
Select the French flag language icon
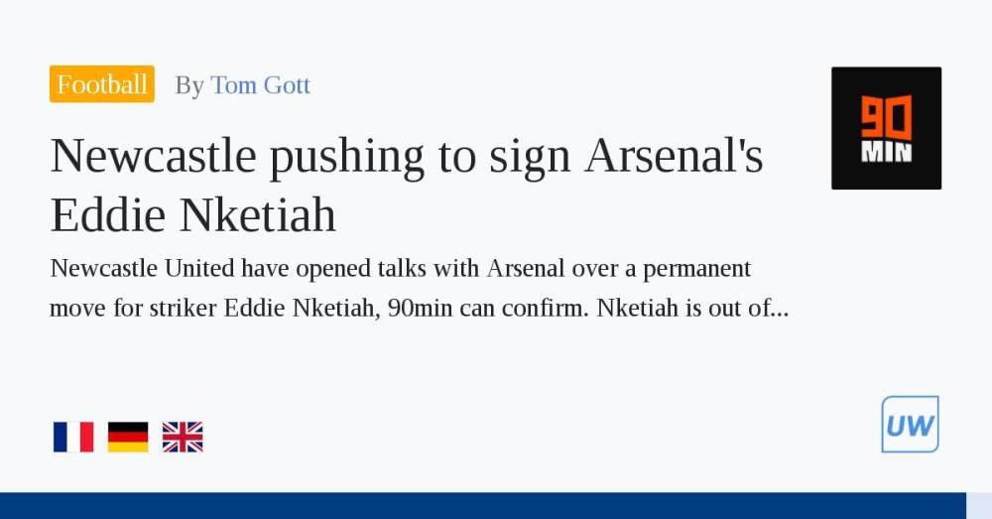(x=73, y=437)
